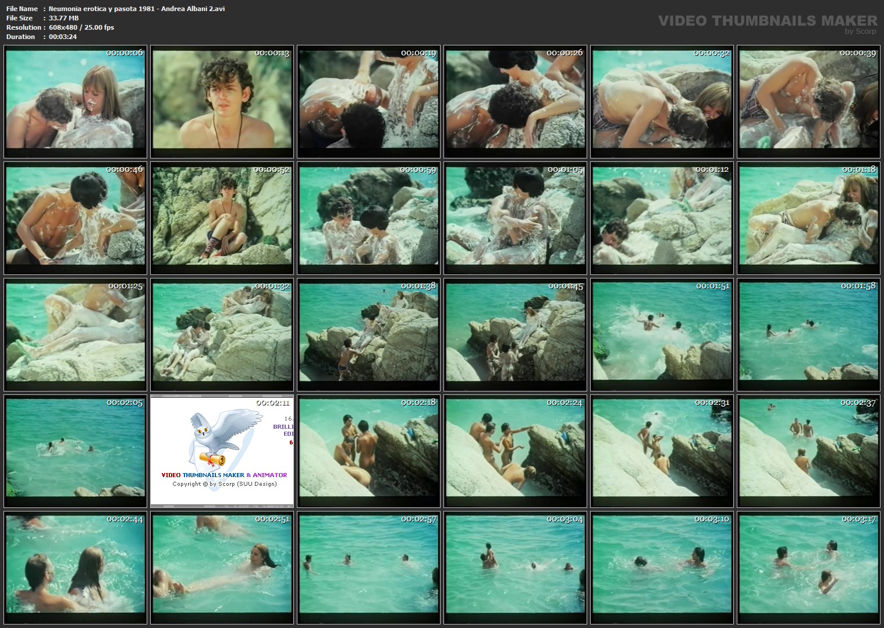This screenshot has width=884, height=628.
Task: Pick the frame stamped 00:01:45
Action: [x=516, y=335]
